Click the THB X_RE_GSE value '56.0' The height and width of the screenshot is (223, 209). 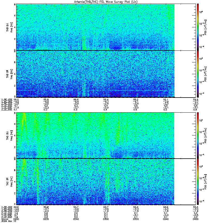[x=16, y=100]
